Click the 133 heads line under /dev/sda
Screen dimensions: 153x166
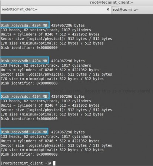click(x=46, y=30)
